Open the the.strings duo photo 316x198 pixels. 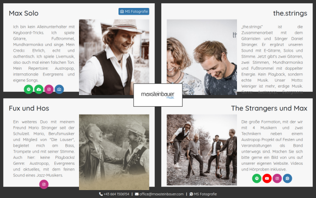coord(202,57)
